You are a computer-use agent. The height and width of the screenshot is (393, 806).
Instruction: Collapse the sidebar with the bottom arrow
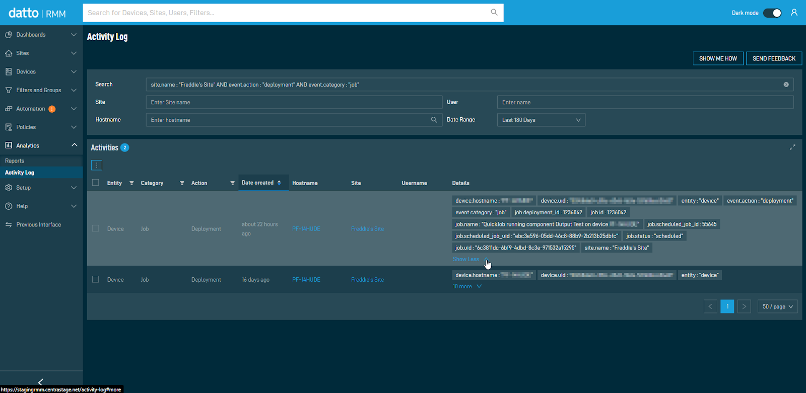click(41, 382)
